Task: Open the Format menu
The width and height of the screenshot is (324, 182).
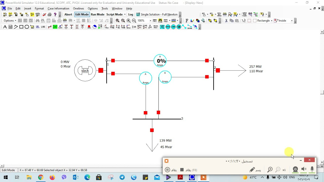Action: 39,8
